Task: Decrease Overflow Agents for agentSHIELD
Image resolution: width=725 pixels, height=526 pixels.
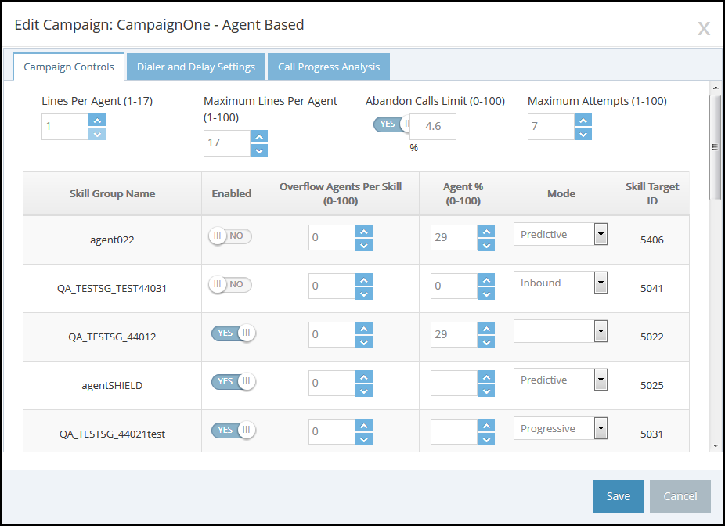Action: point(363,391)
